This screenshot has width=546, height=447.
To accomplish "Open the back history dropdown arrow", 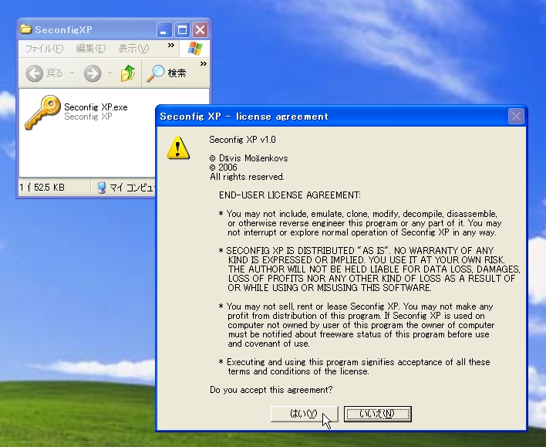I will point(72,73).
